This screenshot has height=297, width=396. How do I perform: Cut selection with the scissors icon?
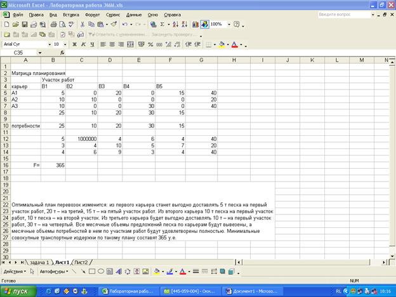pos(82,24)
